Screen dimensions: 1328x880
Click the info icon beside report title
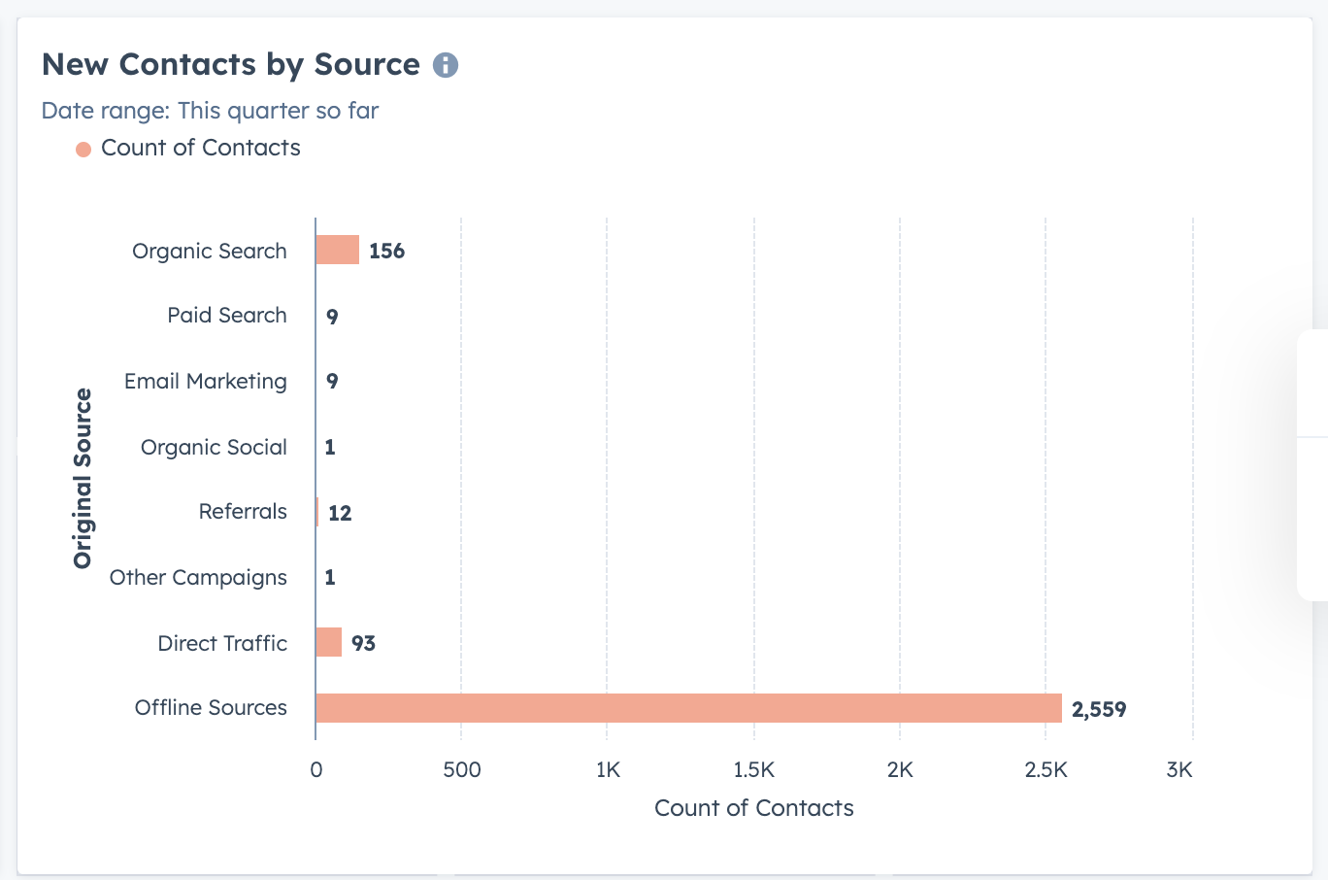pos(446,65)
